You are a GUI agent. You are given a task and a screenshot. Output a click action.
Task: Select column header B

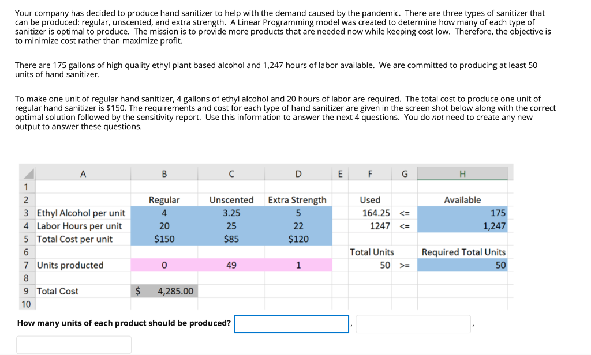pyautogui.click(x=165, y=173)
